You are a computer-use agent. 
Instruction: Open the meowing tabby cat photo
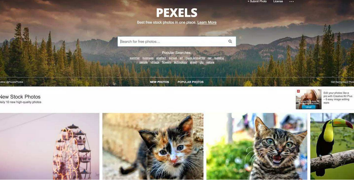click(257, 146)
